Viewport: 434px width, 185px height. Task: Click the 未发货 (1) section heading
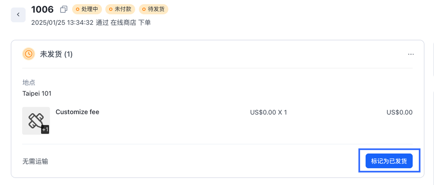pyautogui.click(x=56, y=54)
